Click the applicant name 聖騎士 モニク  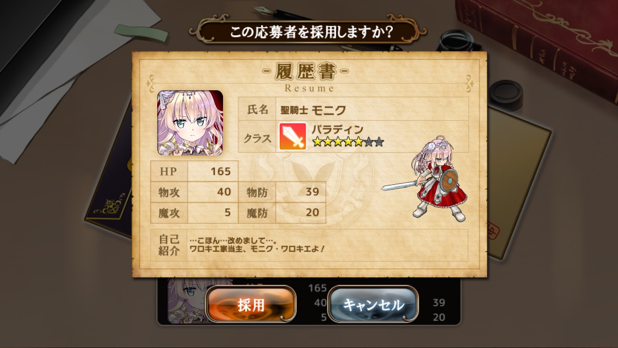tap(313, 110)
